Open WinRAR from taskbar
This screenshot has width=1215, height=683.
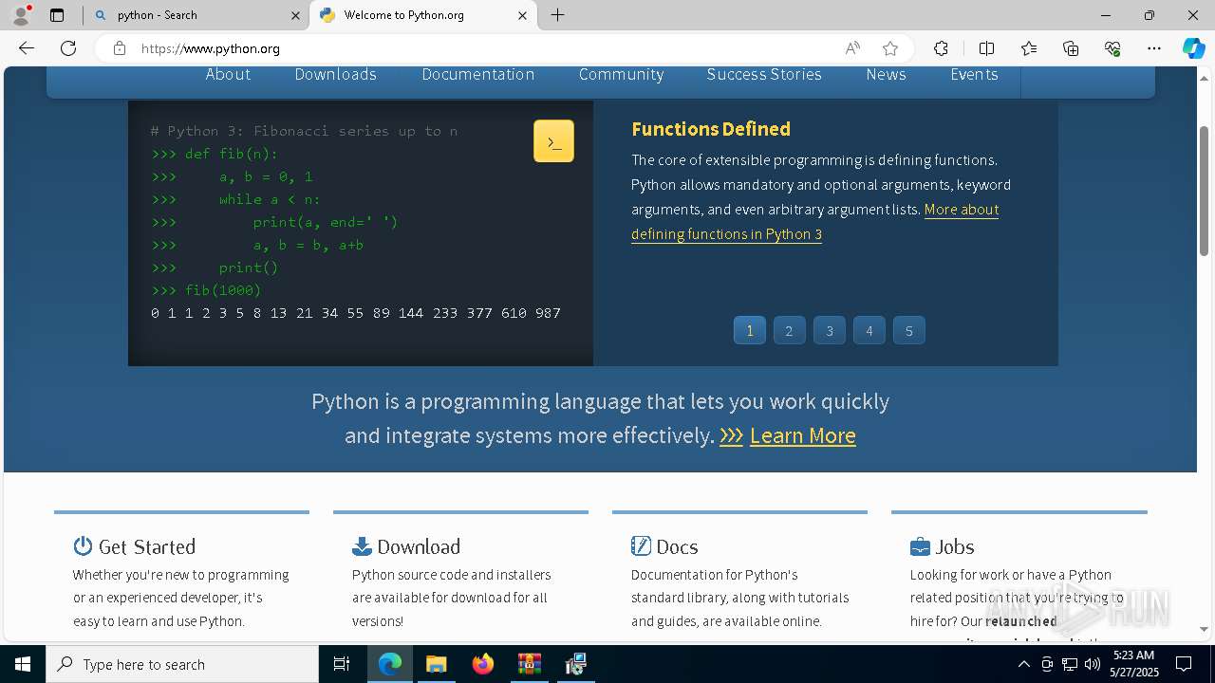pos(529,664)
